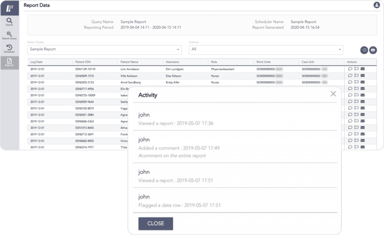Click the 'PhysicianAssistant' role cell
Image resolution: width=384 pixels, height=235 pixels.
(x=223, y=69)
